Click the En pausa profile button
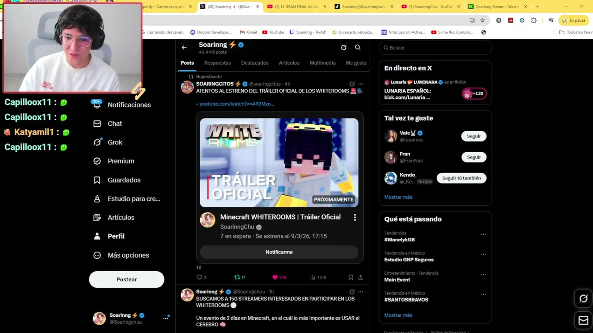Screen dimensions: 593x333 coord(573,20)
